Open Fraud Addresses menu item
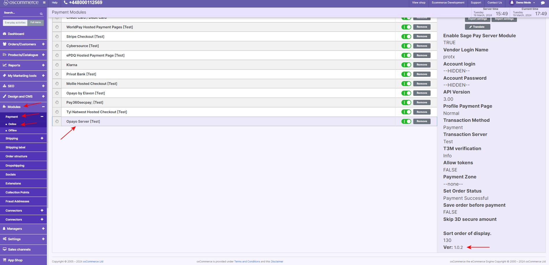 [x=17, y=201]
